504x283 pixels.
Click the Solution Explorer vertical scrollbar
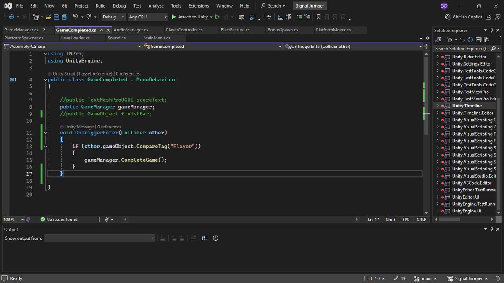(x=498, y=134)
